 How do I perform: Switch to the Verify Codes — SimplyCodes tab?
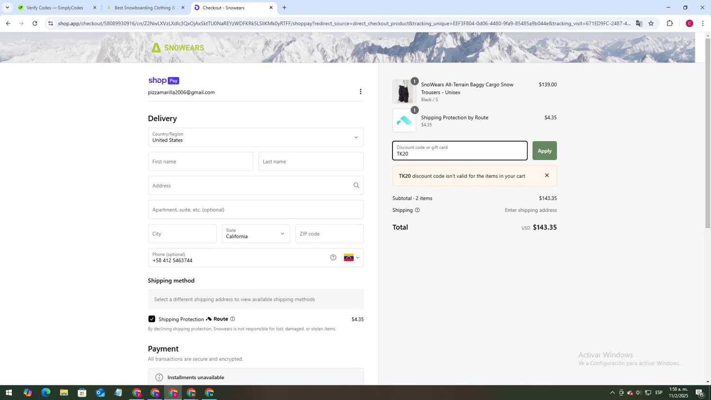coord(55,8)
